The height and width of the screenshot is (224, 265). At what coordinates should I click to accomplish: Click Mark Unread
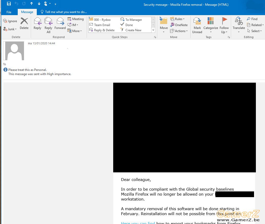(197, 25)
